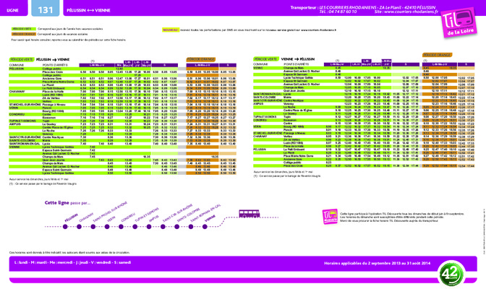Click the VIENNE stop dot on the route
486x289 pixels.
coord(205,227)
